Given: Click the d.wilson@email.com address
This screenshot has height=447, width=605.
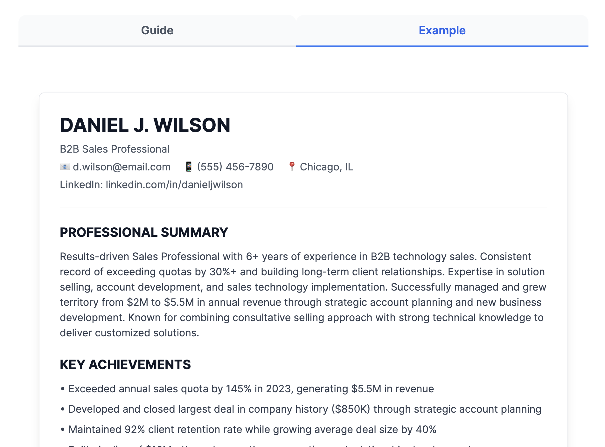Looking at the screenshot, I should point(122,167).
